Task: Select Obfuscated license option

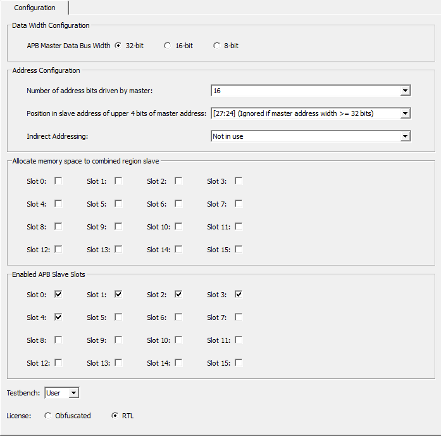Action: [48, 416]
